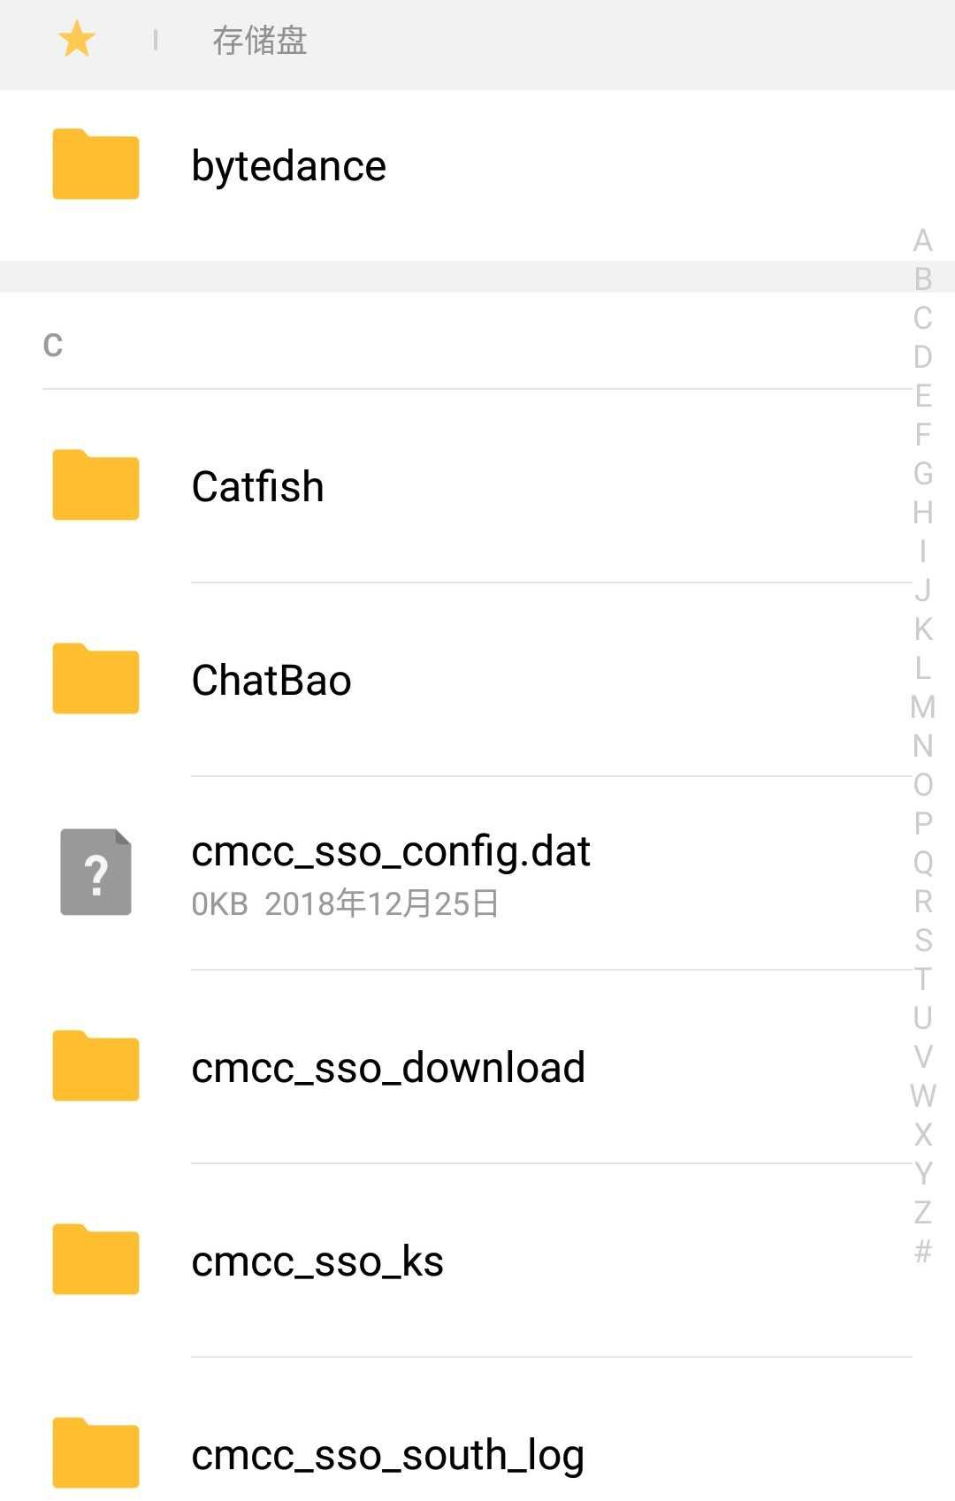Jump to letter Z in alphabet index
Image resolution: width=955 pixels, height=1501 pixels.
click(922, 1213)
